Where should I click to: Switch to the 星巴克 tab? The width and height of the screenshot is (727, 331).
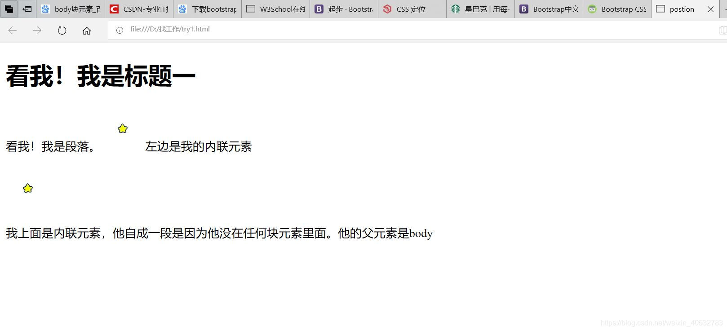481,9
